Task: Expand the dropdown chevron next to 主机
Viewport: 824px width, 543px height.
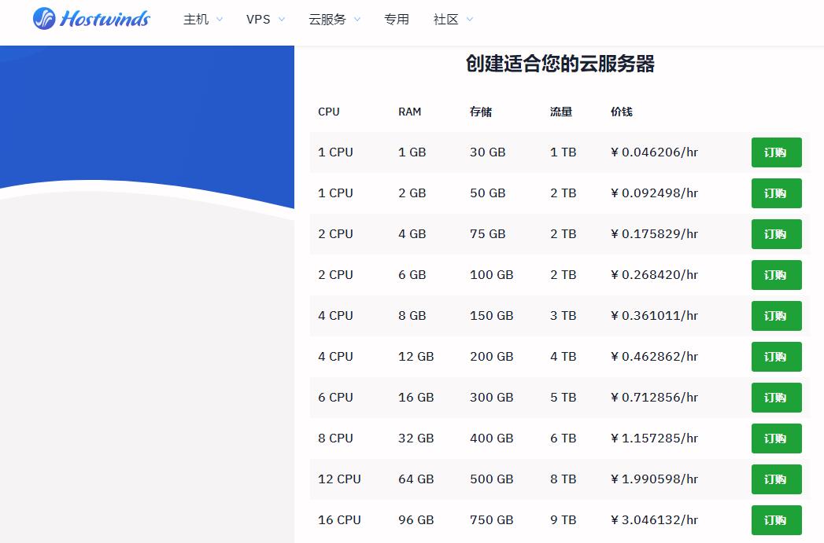Action: click(x=218, y=20)
